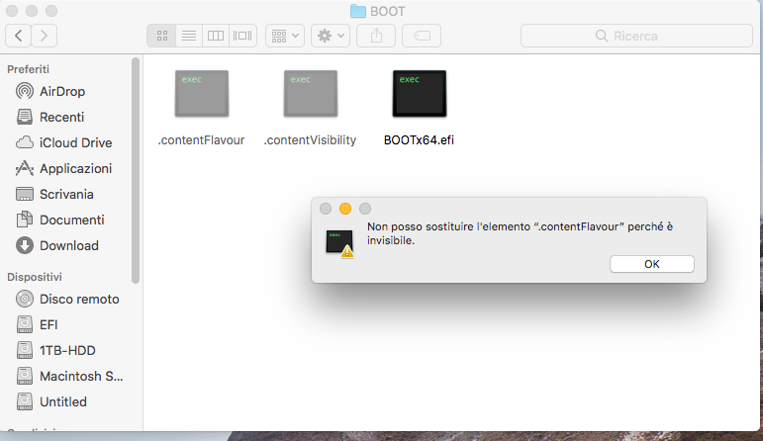763x441 pixels.
Task: Go back with the left chevron button
Action: tap(19, 36)
